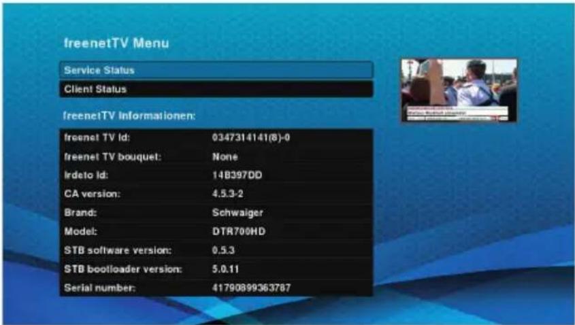Click the brand value Schwaiger

[237, 213]
